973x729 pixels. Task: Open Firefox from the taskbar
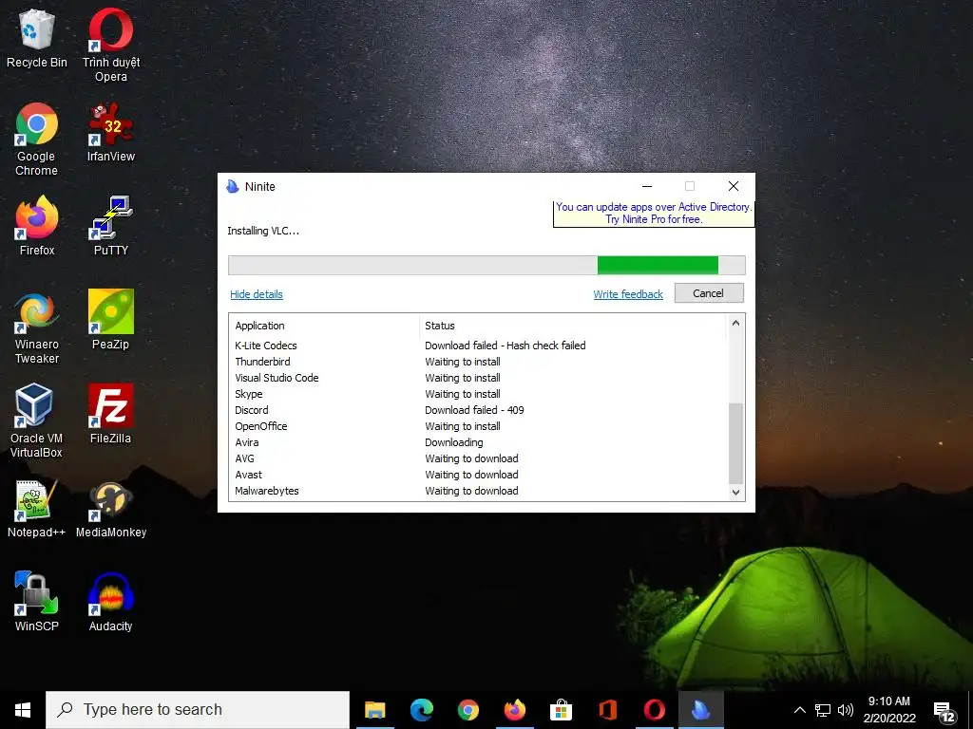click(514, 710)
